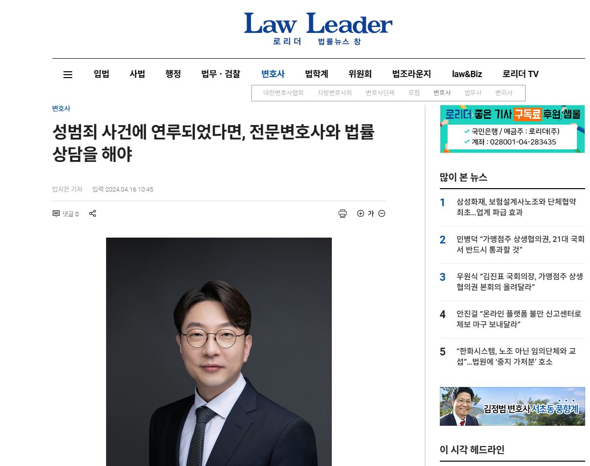The width and height of the screenshot is (590, 466).
Task: Click the subscription sponsorship banner ad
Action: click(x=512, y=129)
